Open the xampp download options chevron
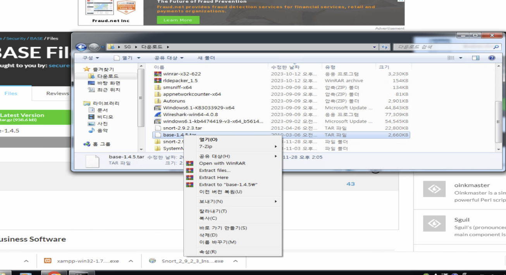This screenshot has width=506, height=275. (131, 261)
